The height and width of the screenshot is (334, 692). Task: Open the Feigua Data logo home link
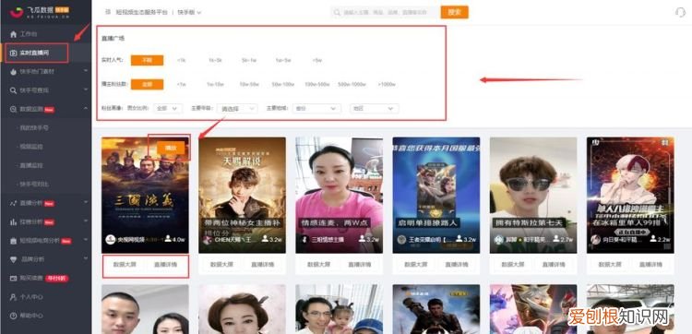41,12
